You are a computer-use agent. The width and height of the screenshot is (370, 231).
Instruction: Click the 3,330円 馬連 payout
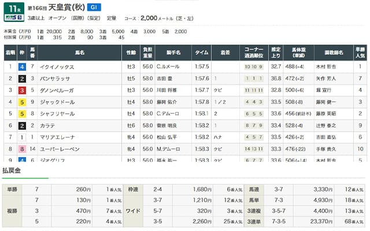323,189
